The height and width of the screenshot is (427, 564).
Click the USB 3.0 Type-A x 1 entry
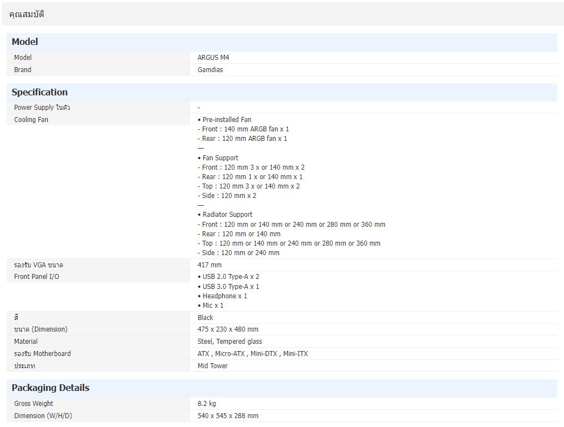[x=230, y=287]
